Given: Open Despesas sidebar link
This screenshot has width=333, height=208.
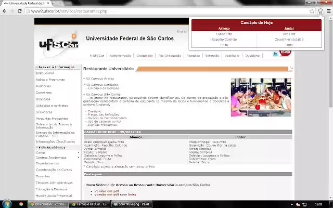Looking at the screenshot, I should coord(43,99).
